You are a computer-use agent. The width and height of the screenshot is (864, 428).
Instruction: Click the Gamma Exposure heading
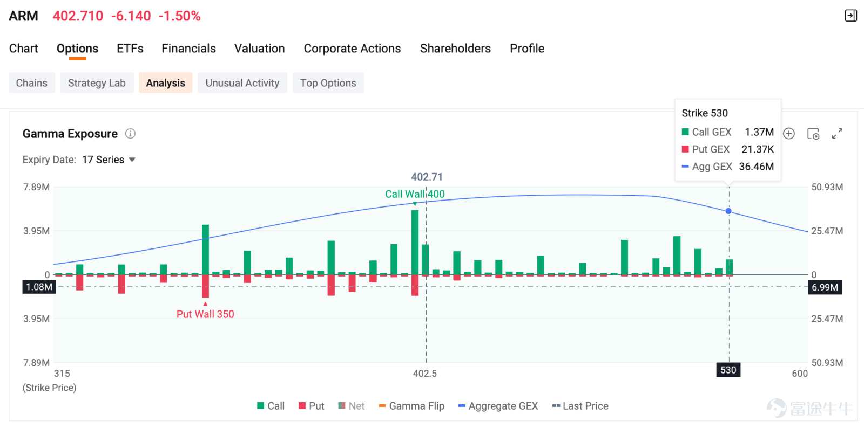click(x=70, y=134)
